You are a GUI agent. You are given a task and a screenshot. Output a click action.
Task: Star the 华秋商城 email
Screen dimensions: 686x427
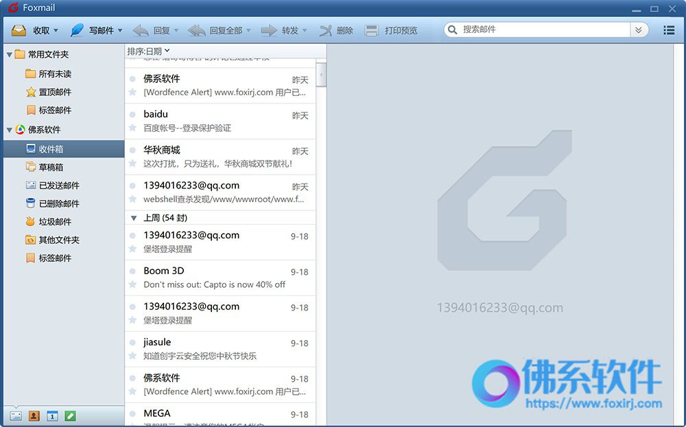tap(132, 163)
